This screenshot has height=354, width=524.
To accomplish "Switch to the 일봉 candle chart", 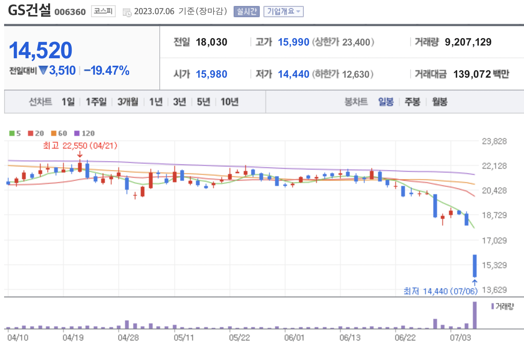I will point(386,102).
